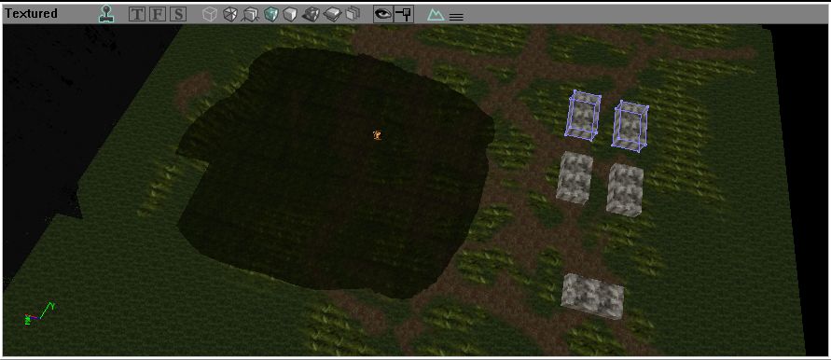
Task: Select the plain shaded cube lighting mode
Action: [289, 14]
